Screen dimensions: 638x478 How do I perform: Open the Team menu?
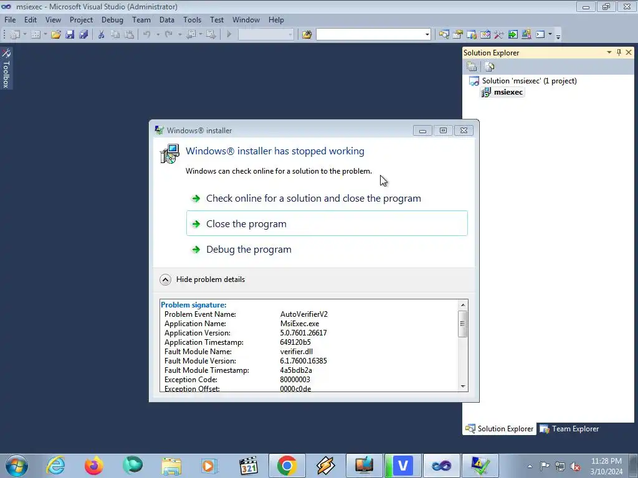[141, 19]
